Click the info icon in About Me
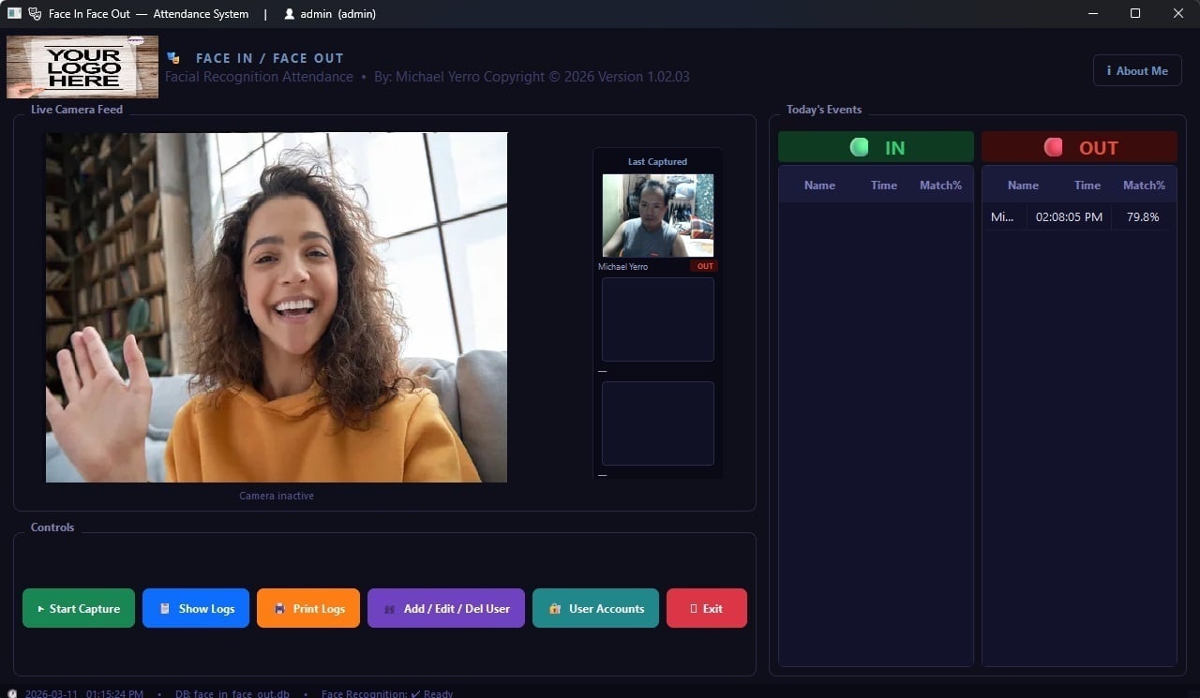The image size is (1200, 698). click(x=1109, y=70)
